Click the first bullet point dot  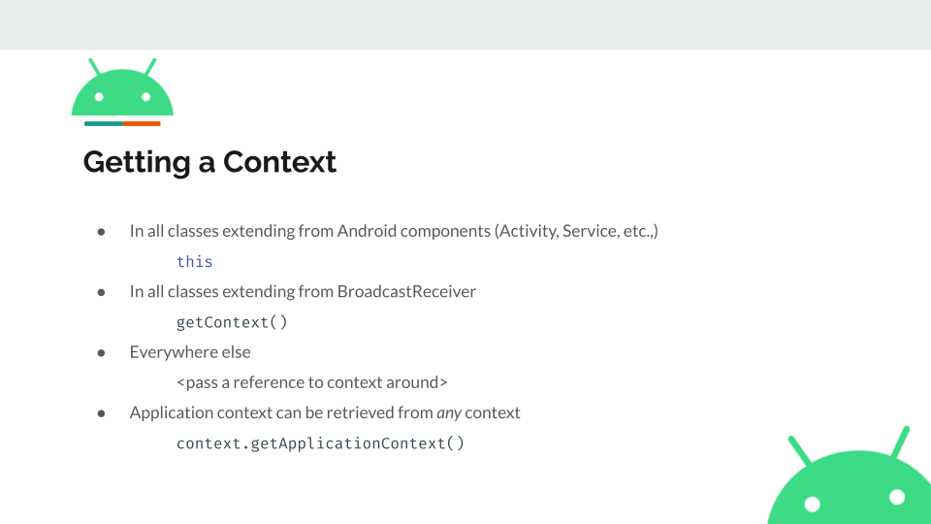click(x=102, y=232)
